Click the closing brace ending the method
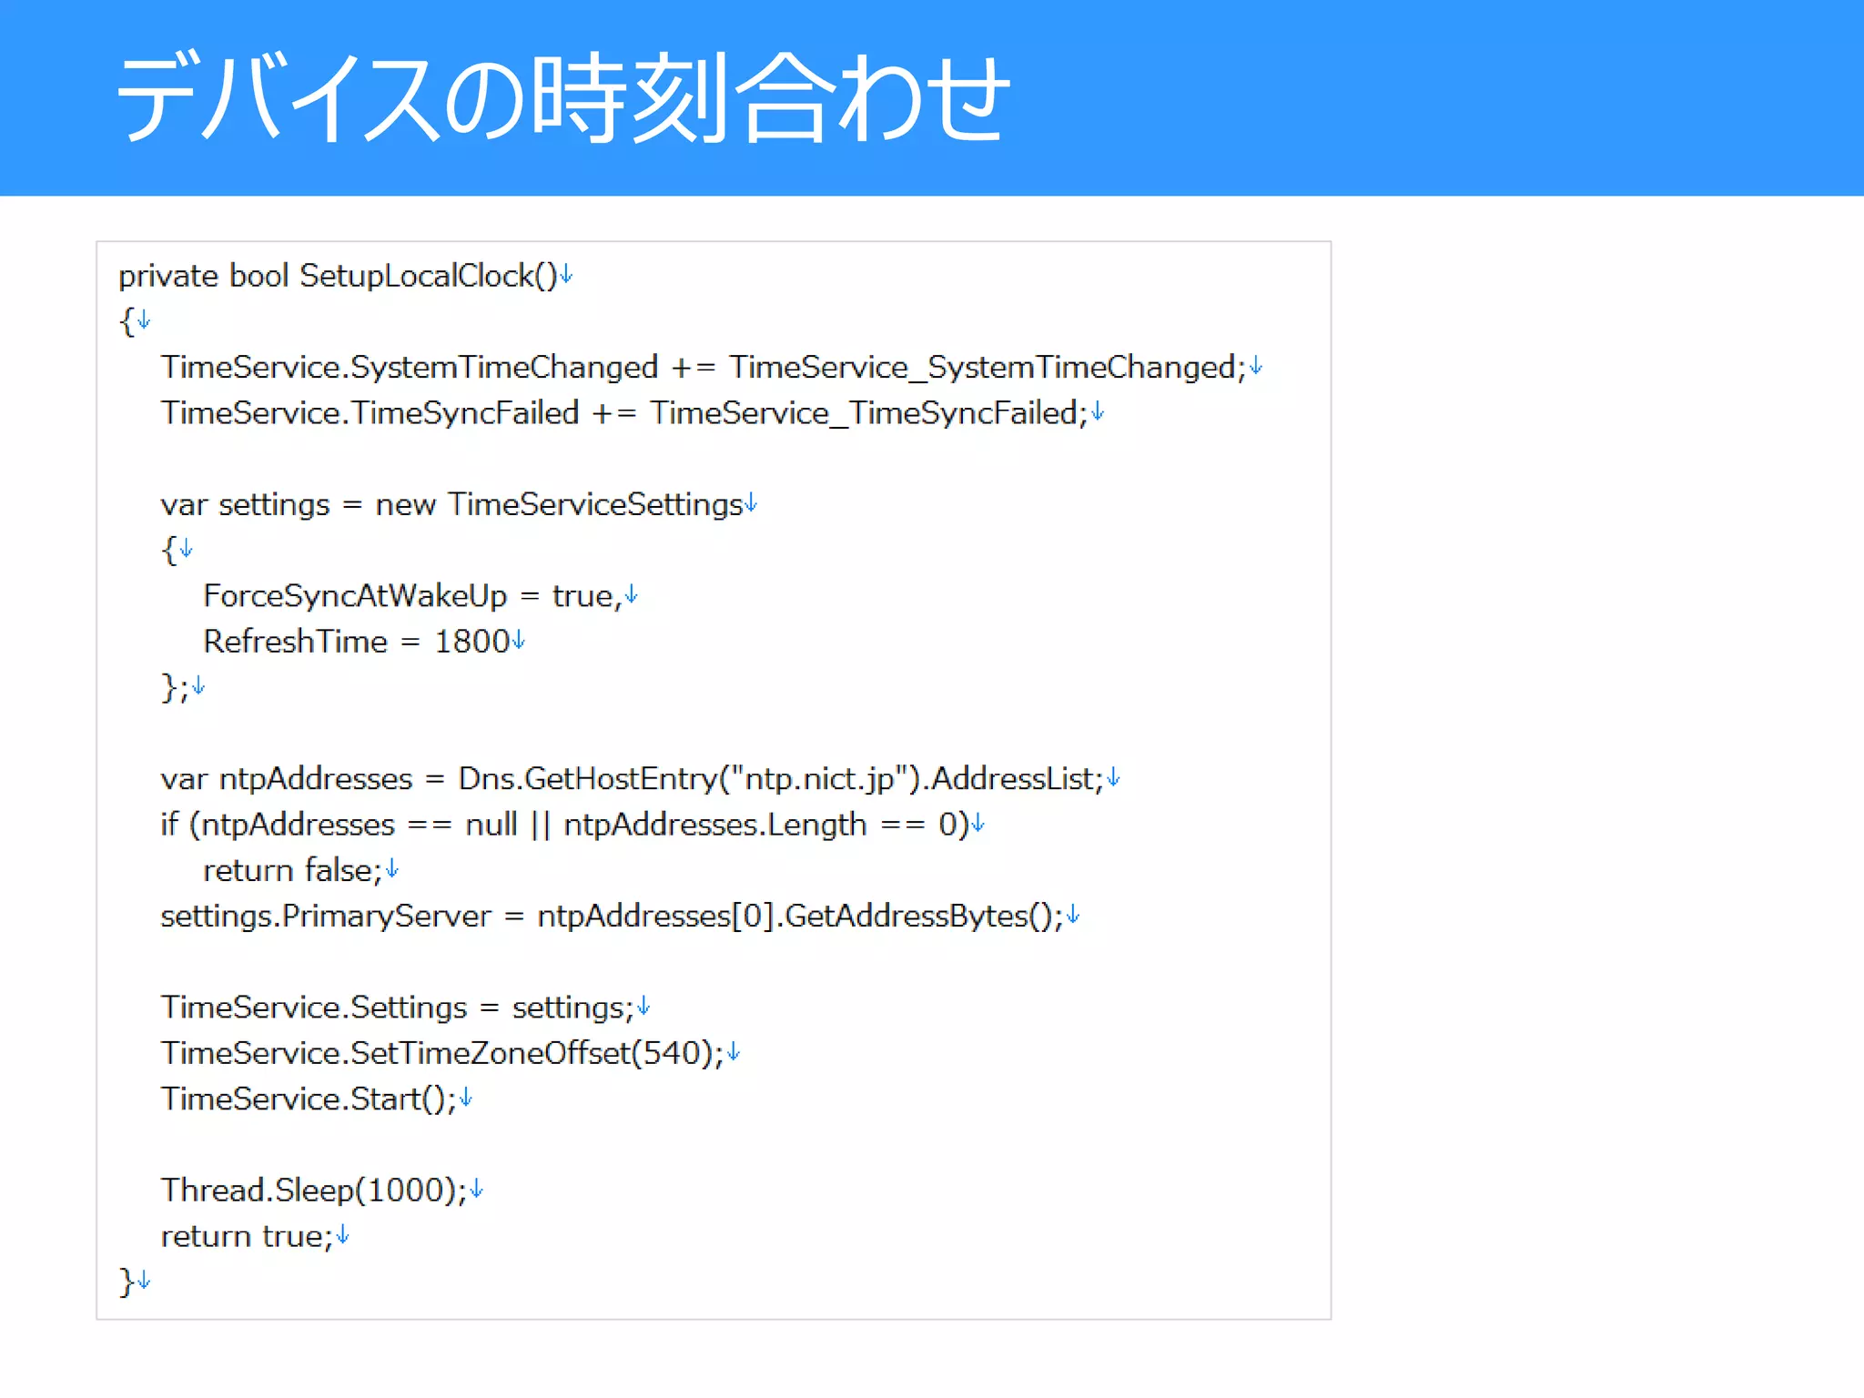This screenshot has height=1398, width=1864. [x=127, y=1281]
